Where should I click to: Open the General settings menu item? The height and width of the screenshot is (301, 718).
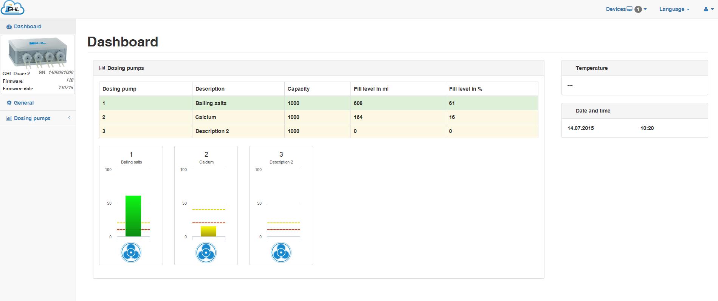coord(23,103)
